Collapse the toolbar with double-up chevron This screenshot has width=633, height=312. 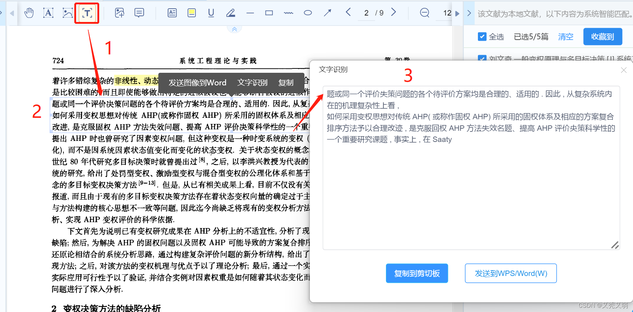tap(234, 30)
